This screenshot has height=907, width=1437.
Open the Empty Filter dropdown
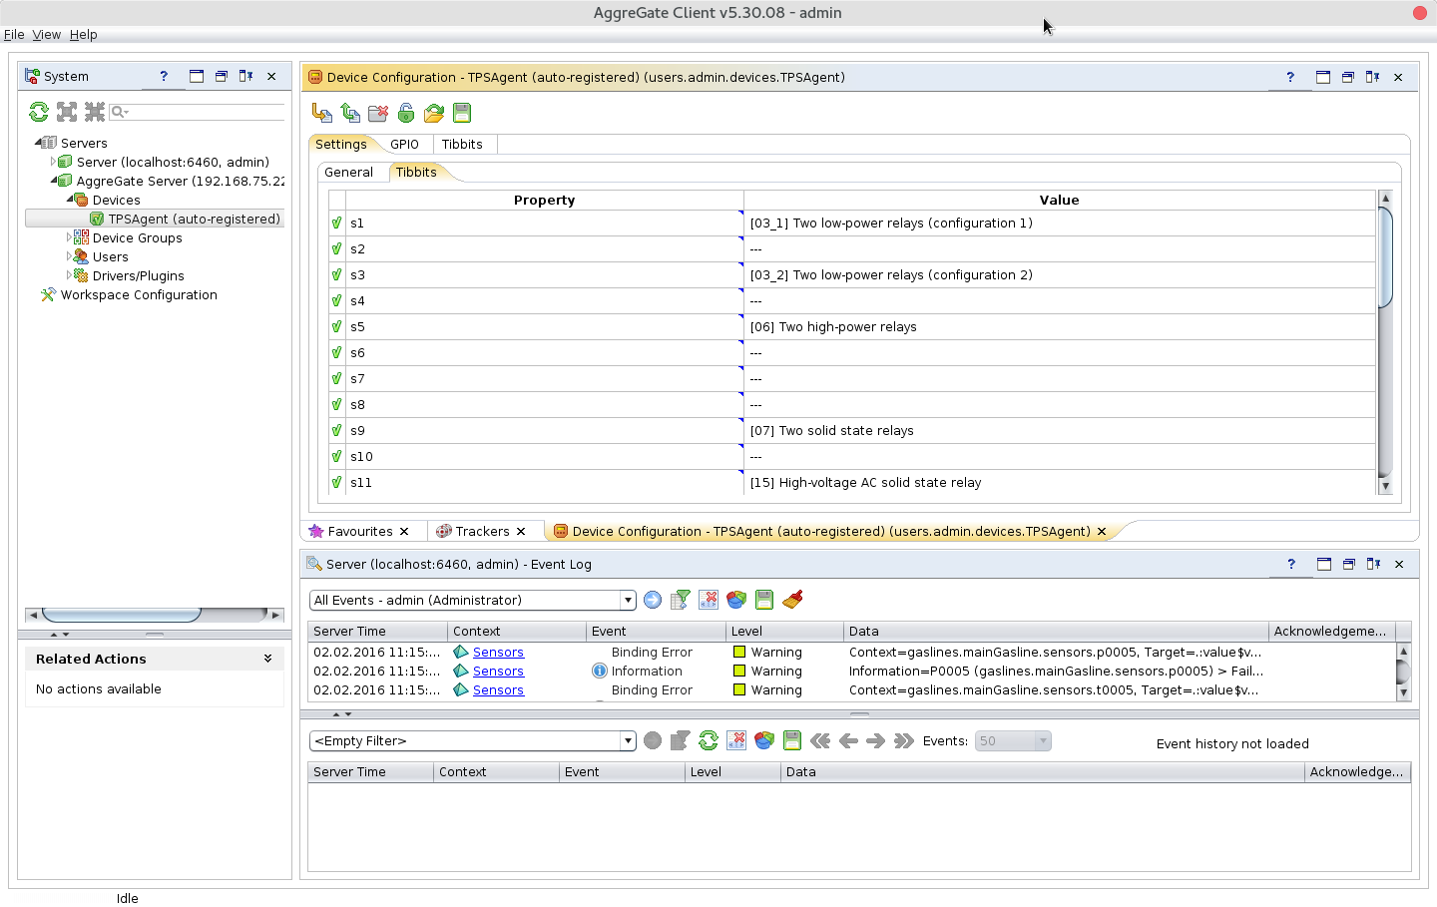[628, 740]
